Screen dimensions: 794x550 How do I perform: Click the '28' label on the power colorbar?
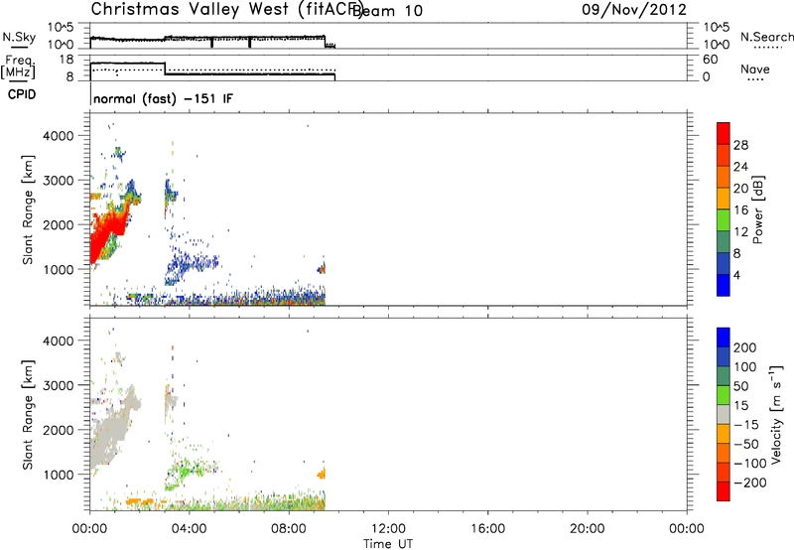pos(740,145)
